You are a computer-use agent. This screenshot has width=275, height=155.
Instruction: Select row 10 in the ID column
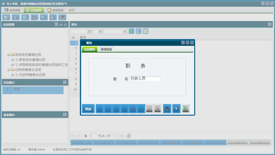click(74, 89)
